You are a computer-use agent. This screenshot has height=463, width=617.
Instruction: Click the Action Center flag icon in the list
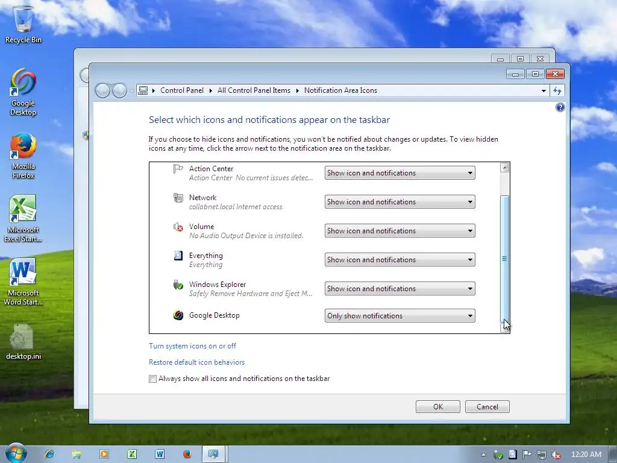(178, 169)
